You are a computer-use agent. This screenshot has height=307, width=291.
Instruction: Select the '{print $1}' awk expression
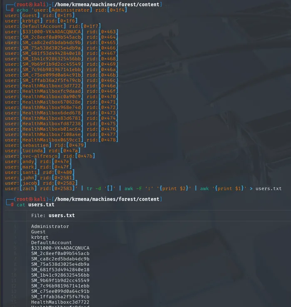click(x=229, y=188)
